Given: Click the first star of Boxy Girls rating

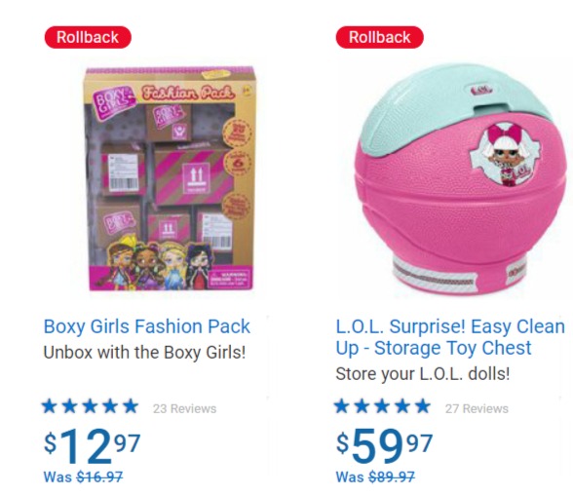Looking at the screenshot, I should (50, 406).
